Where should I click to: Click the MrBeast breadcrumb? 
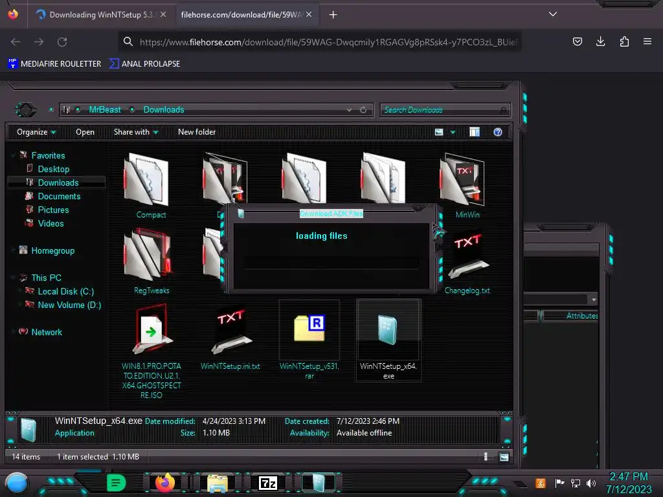click(105, 110)
